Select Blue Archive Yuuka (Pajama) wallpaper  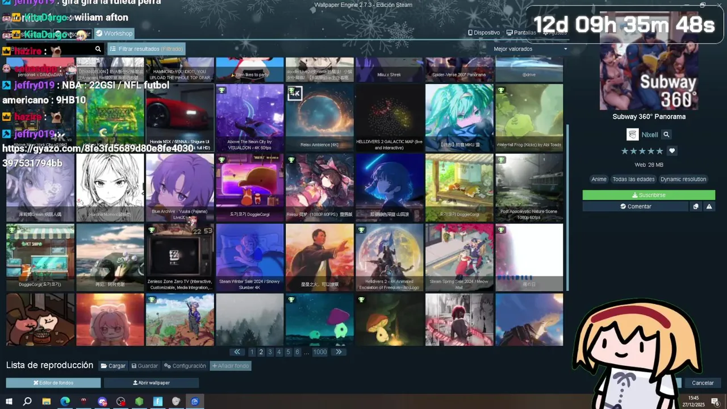tap(180, 188)
